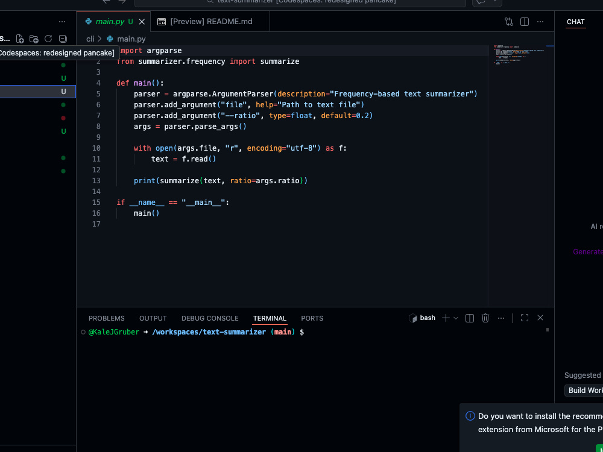Click '/workspaces/text-summarizer' path in terminal
Screen dimensions: 603x452
(209, 332)
